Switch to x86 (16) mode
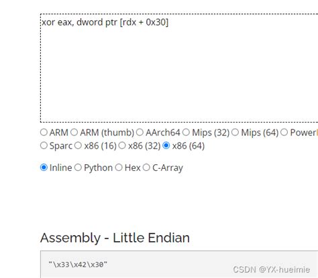The height and width of the screenshot is (278, 318). [x=78, y=145]
